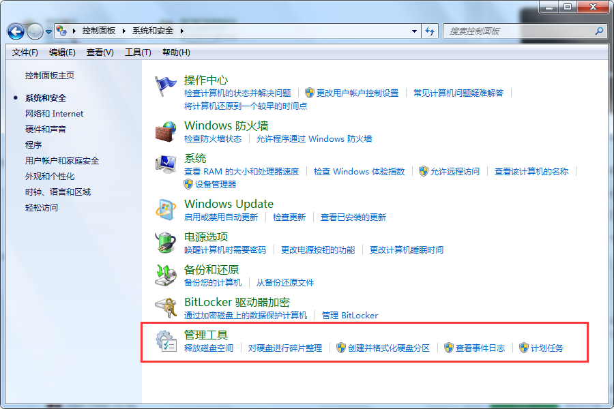Screen dimensions: 614x409
Task: Click the 电源选项 battery icon
Action: (x=166, y=243)
